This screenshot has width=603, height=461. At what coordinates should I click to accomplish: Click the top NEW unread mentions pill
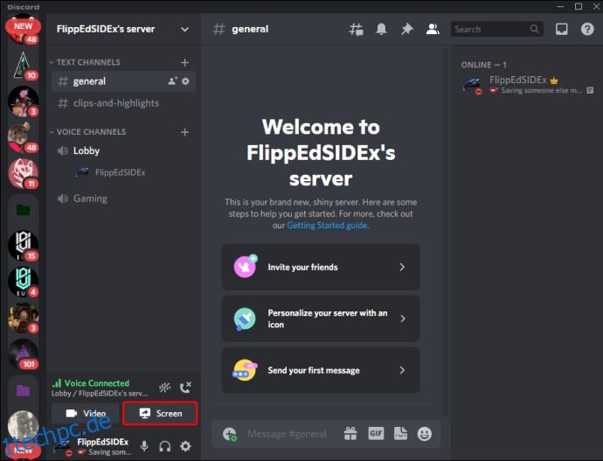pos(23,26)
